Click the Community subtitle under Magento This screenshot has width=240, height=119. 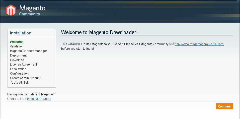(x=30, y=14)
